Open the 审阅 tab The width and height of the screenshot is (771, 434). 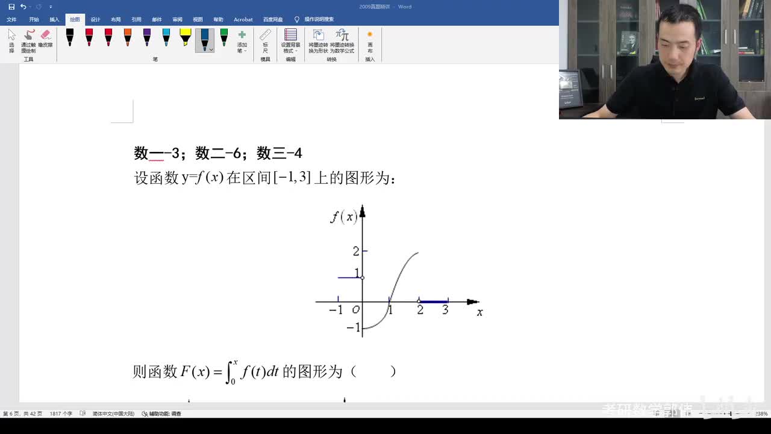[x=177, y=19]
